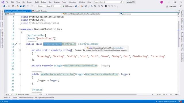Click the decrease indent toolbar icon
Image resolution: width=184 pixels, height=103 pixels.
pyautogui.click(x=99, y=6)
